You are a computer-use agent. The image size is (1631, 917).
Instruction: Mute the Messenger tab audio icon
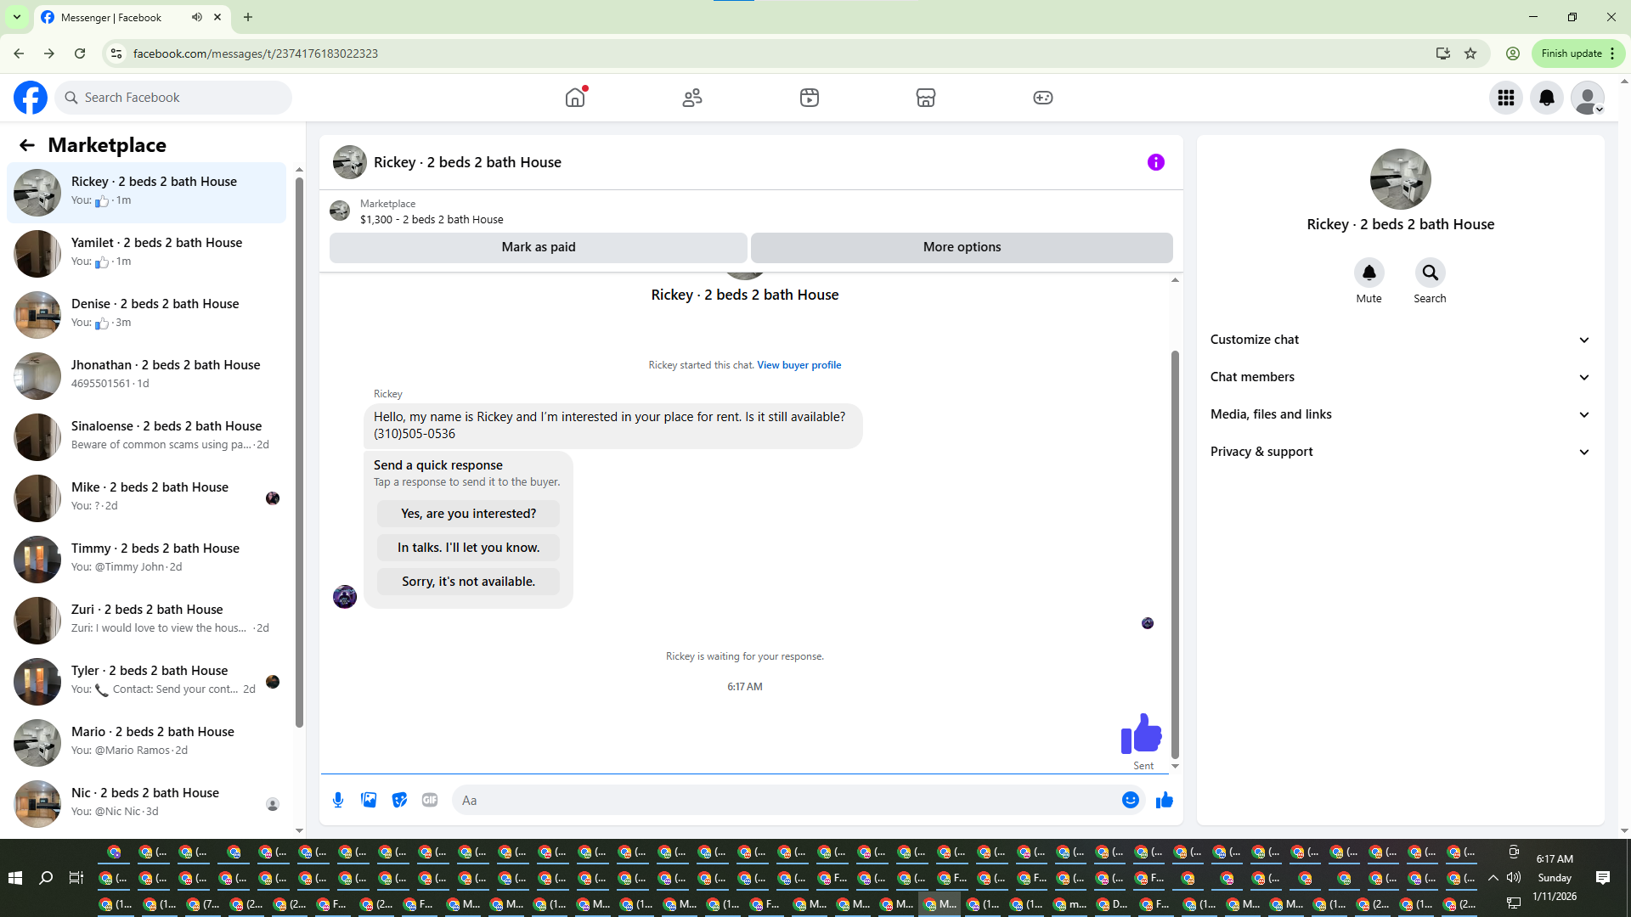(x=197, y=17)
